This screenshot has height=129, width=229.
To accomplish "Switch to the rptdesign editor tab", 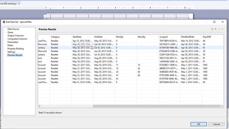I will (x=8, y=4).
